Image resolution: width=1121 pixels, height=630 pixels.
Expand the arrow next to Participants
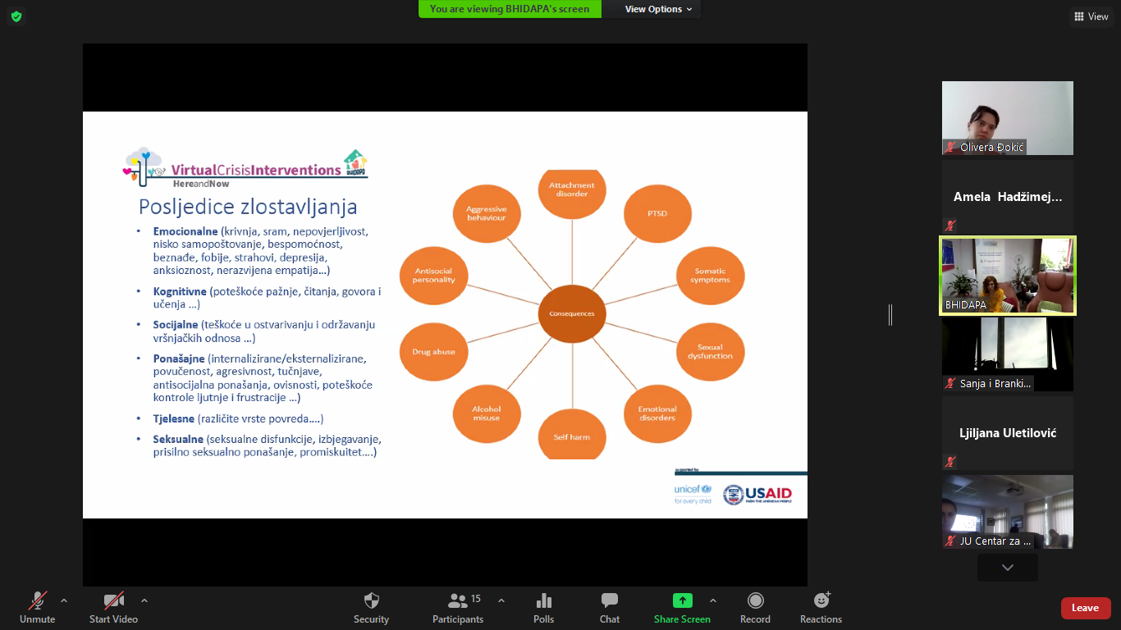pyautogui.click(x=501, y=600)
